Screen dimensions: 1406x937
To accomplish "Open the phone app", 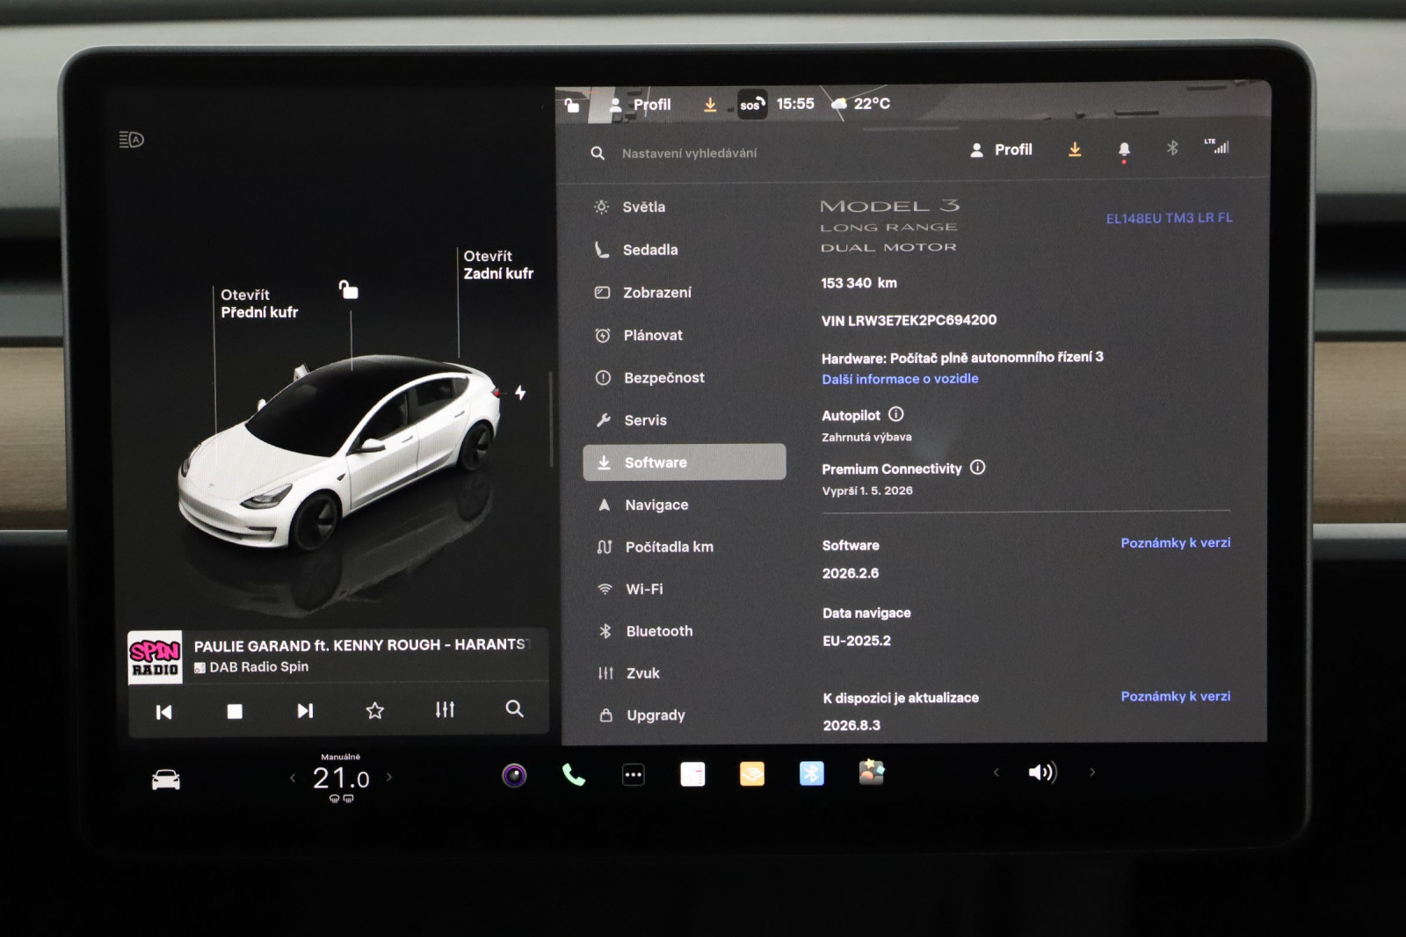I will (x=573, y=774).
